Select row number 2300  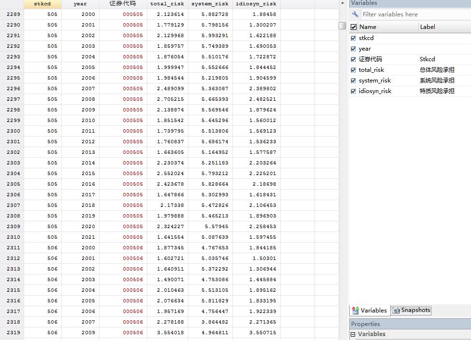coord(12,131)
